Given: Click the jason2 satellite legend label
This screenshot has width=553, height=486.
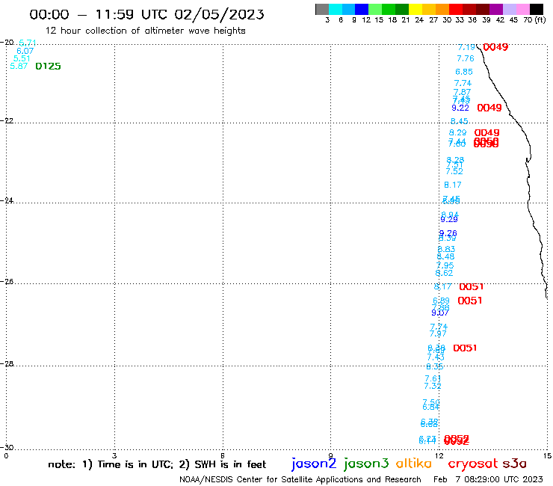Looking at the screenshot, I should 314,464.
